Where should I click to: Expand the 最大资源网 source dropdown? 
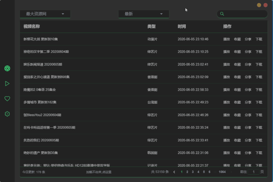coord(45,14)
